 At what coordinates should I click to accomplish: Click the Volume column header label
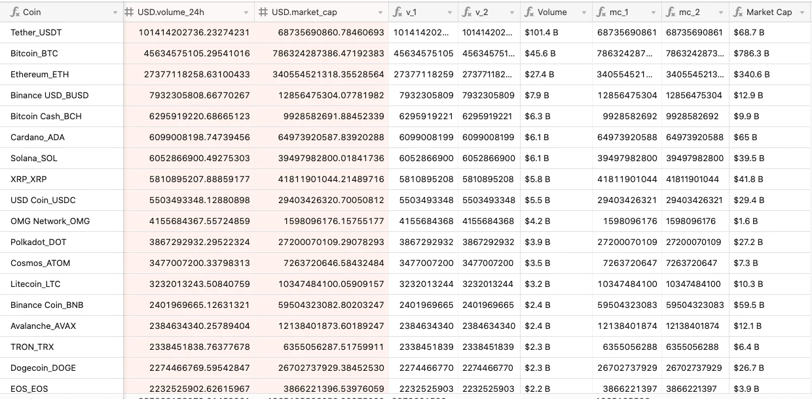552,12
